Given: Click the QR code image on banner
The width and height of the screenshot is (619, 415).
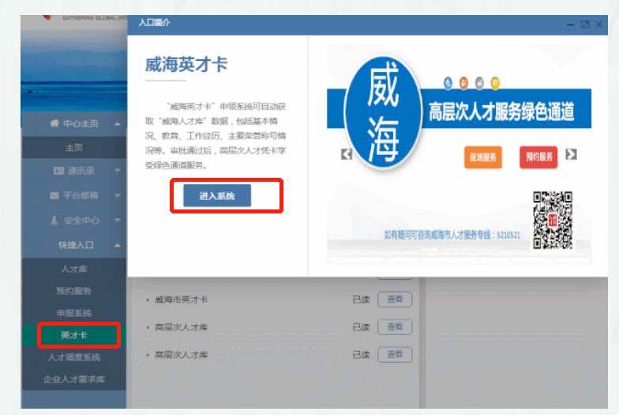Looking at the screenshot, I should tap(552, 219).
